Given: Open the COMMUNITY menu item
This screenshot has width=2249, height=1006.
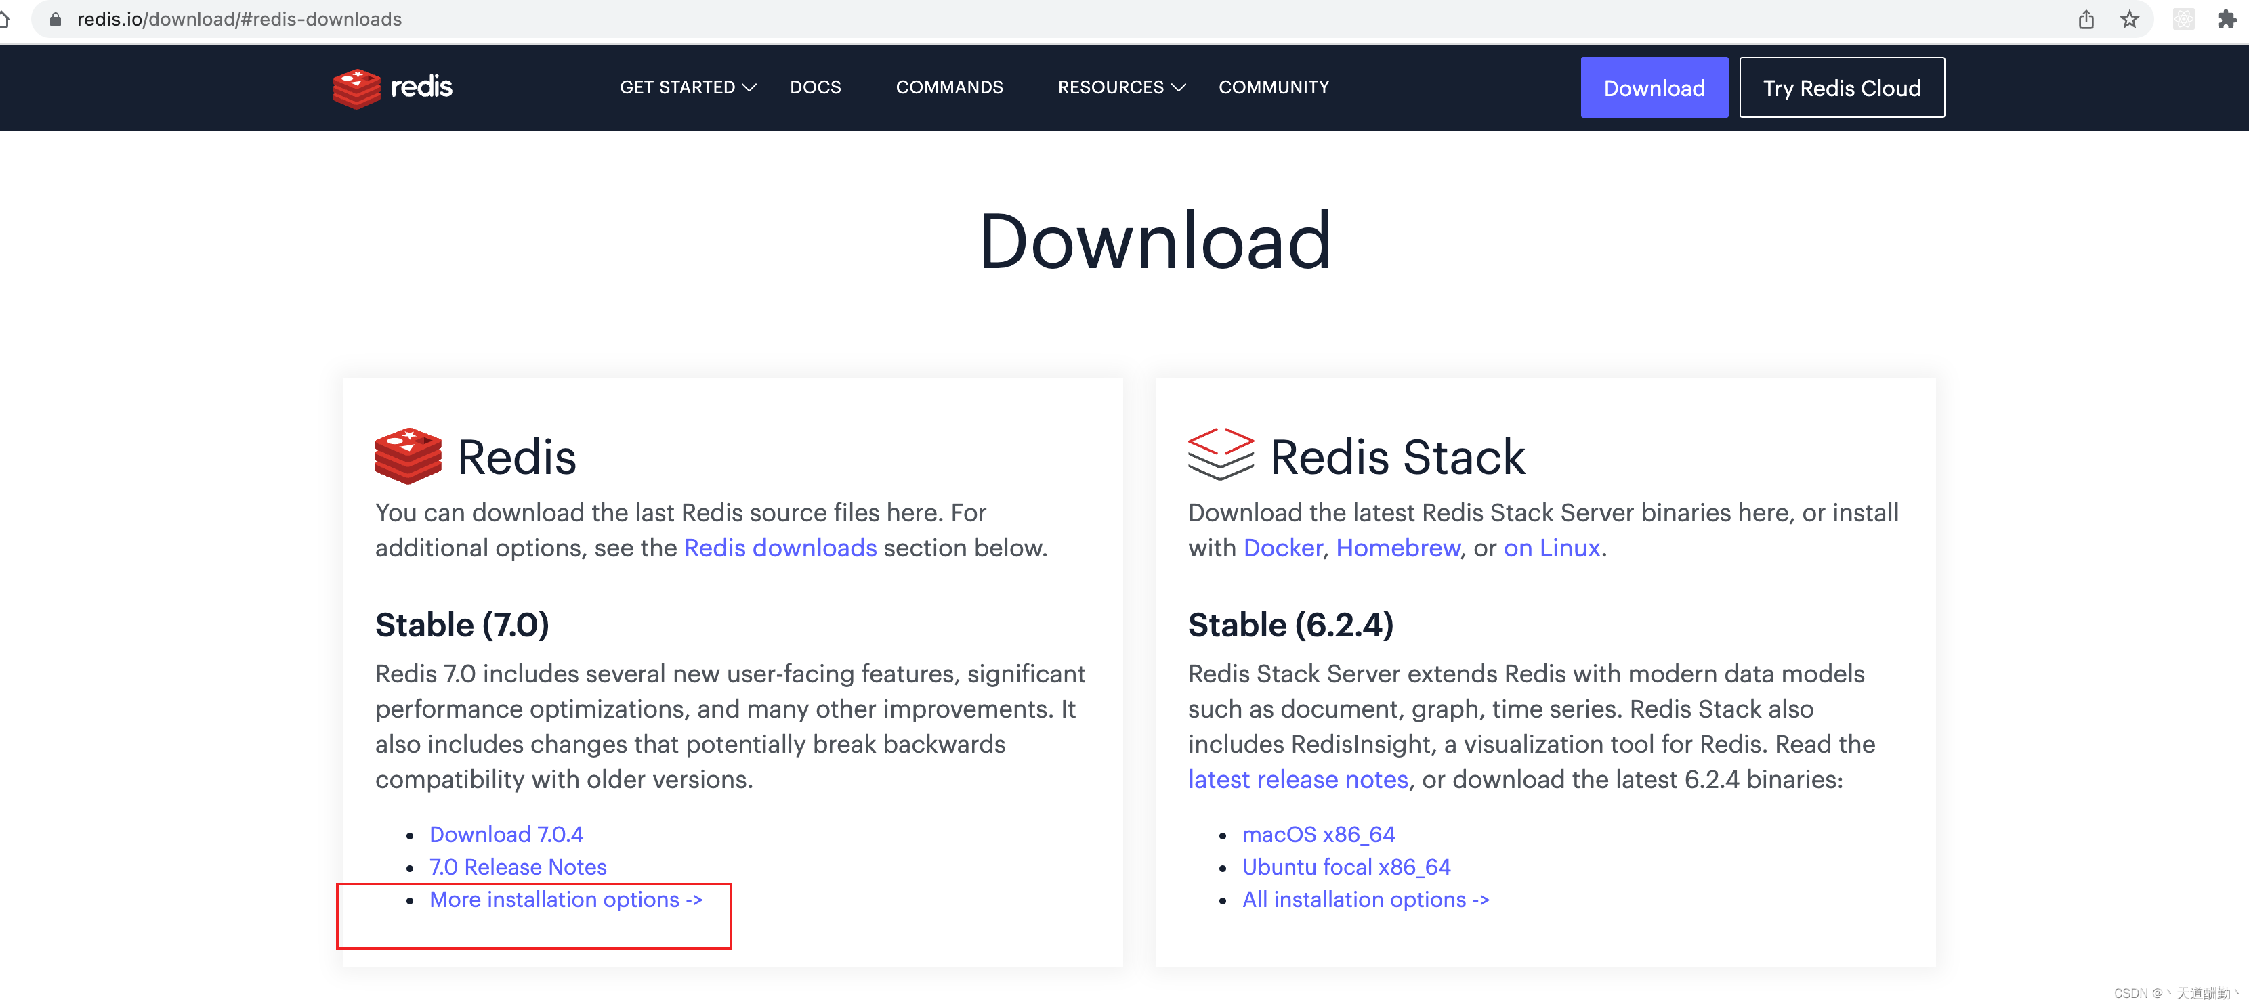Looking at the screenshot, I should pos(1274,87).
